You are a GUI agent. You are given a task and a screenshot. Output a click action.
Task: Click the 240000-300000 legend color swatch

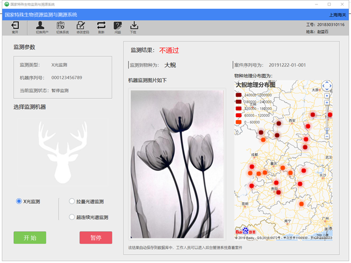[239, 95]
